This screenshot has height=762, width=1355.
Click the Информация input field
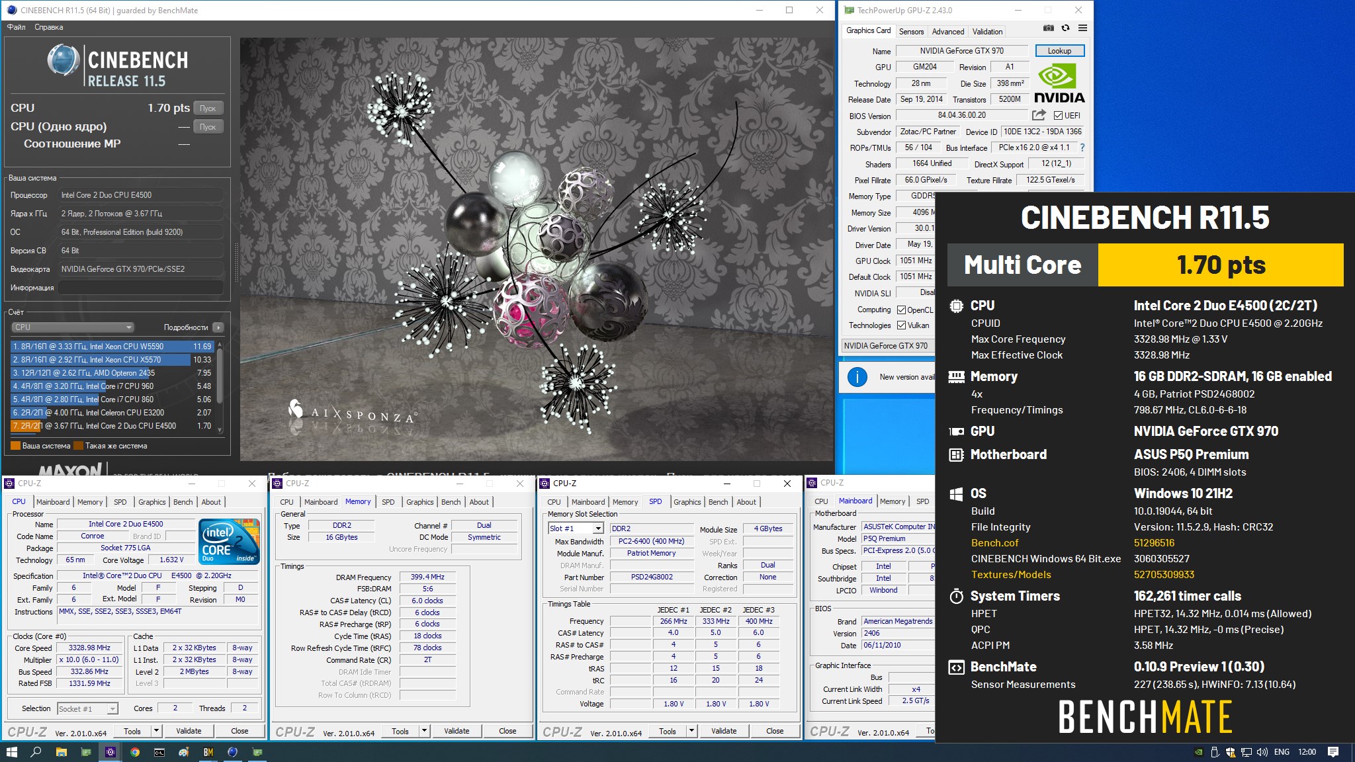(x=141, y=288)
